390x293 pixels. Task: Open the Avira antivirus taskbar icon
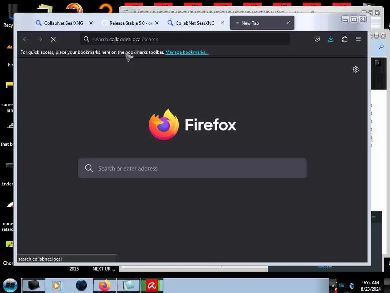point(152,285)
